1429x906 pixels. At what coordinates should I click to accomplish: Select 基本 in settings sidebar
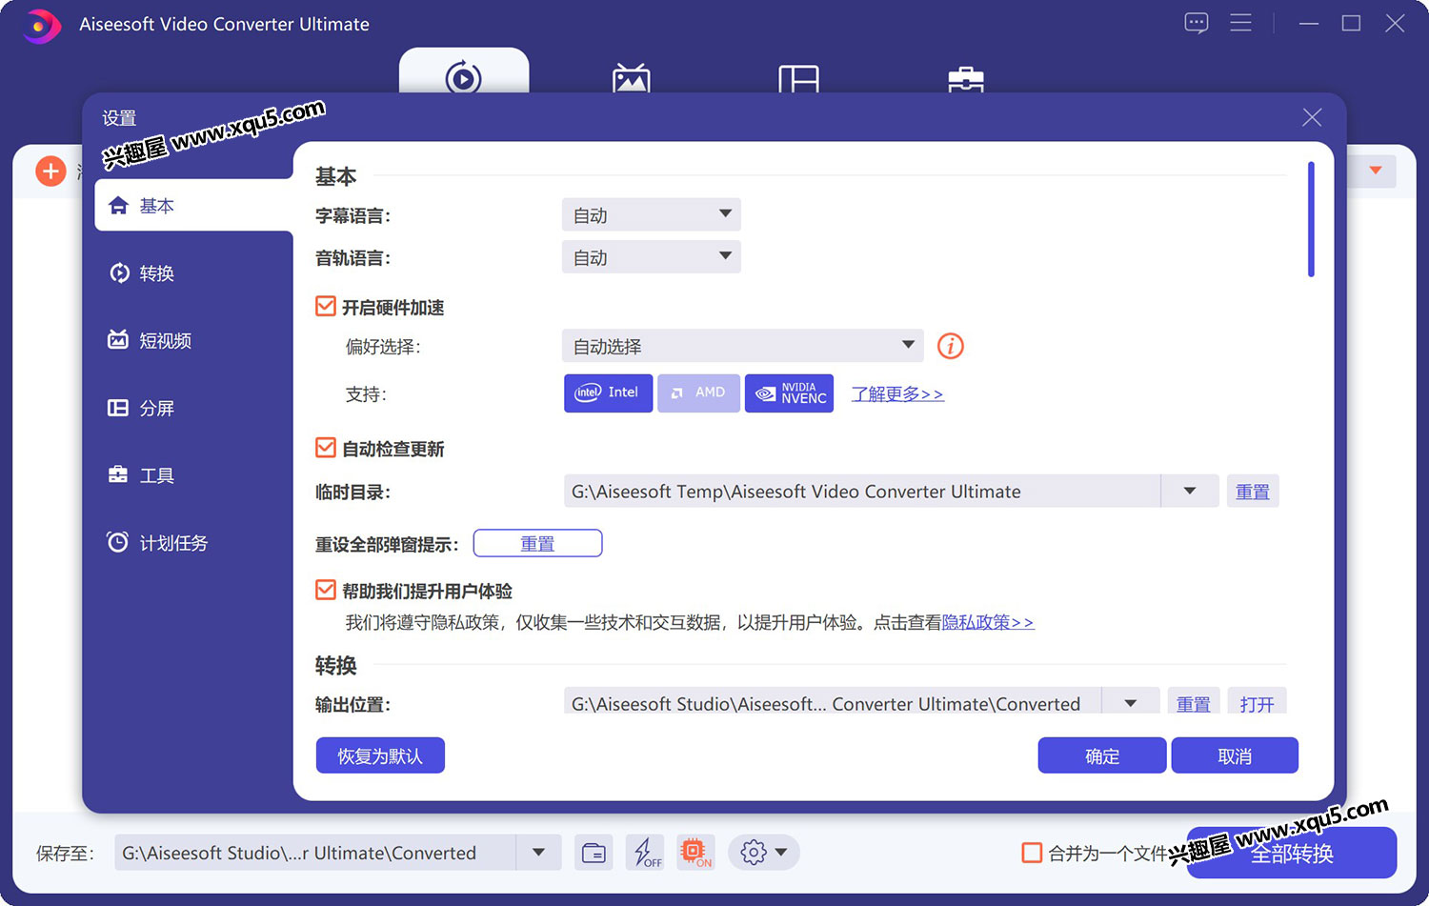click(194, 205)
